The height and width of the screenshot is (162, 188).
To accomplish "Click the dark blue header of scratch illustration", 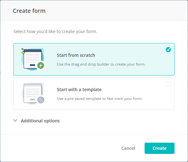I will [33, 51].
